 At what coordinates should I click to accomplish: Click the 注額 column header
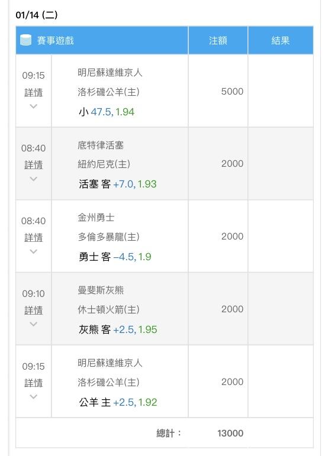coord(218,40)
